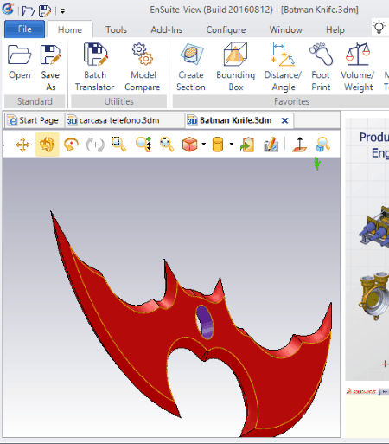Run the Foot Print tool
This screenshot has width=389, height=444.
(x=321, y=67)
